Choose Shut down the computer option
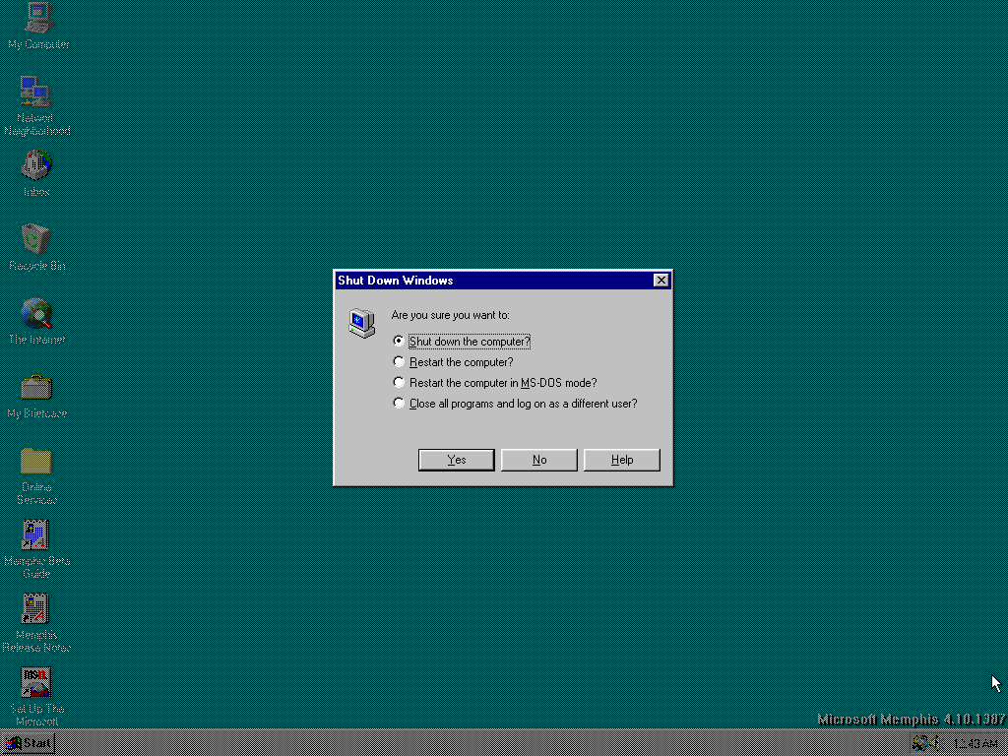The height and width of the screenshot is (756, 1008). (464, 342)
